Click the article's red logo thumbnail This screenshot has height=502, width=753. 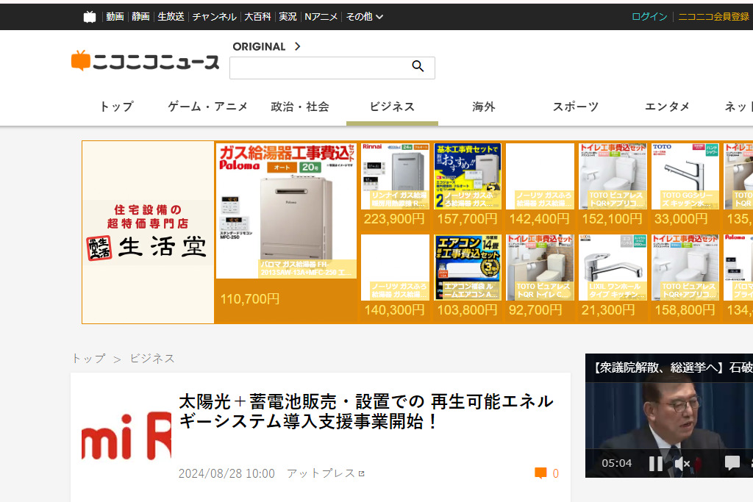tap(126, 436)
